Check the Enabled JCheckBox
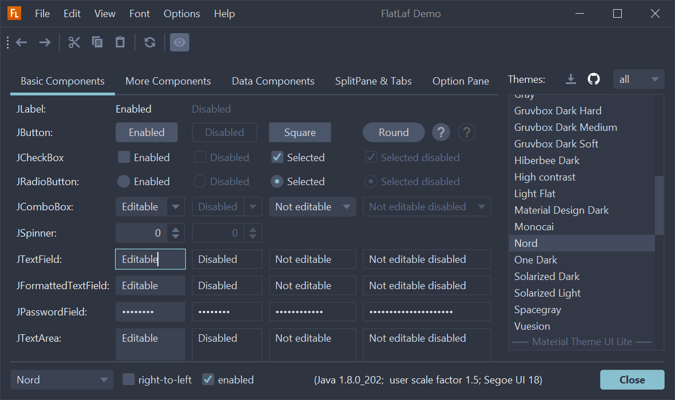Viewport: 675px width, 400px height. 124,157
